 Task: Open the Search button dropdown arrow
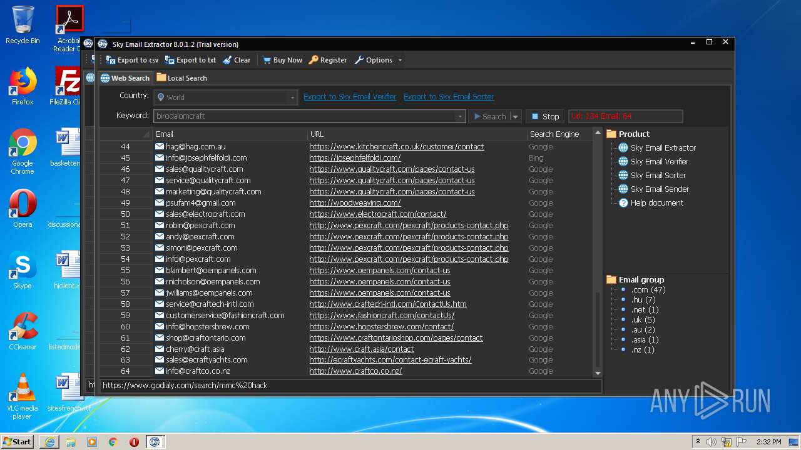[x=515, y=116]
